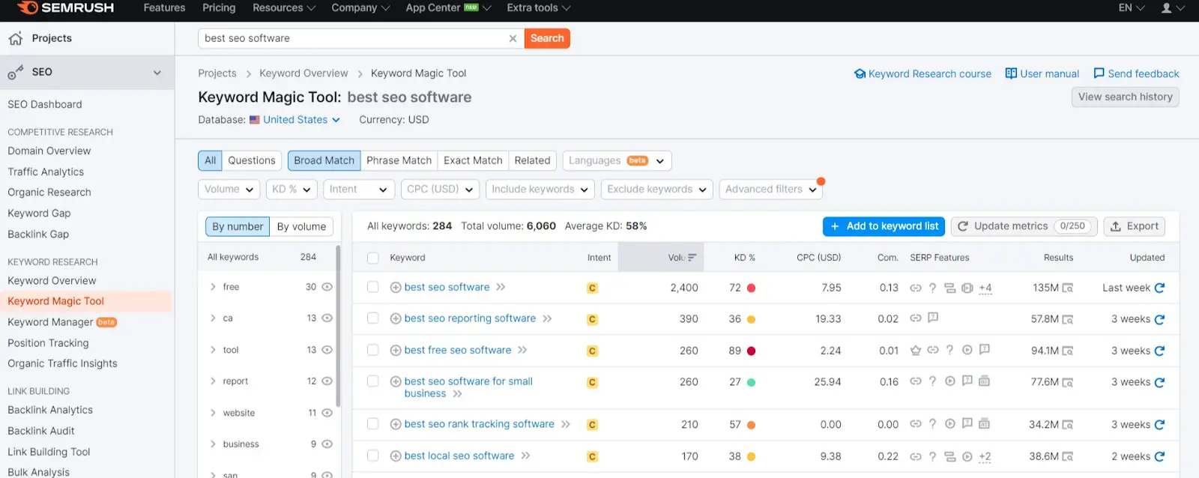This screenshot has width=1199, height=478.
Task: Open the Intent filter dropdown
Action: click(359, 190)
